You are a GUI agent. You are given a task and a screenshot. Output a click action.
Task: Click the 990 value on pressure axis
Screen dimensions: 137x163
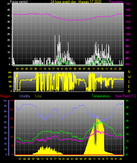point(127,46)
